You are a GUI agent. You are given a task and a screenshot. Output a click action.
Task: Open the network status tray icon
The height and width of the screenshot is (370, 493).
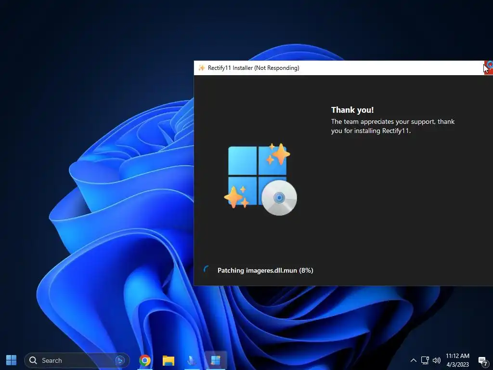tap(425, 360)
